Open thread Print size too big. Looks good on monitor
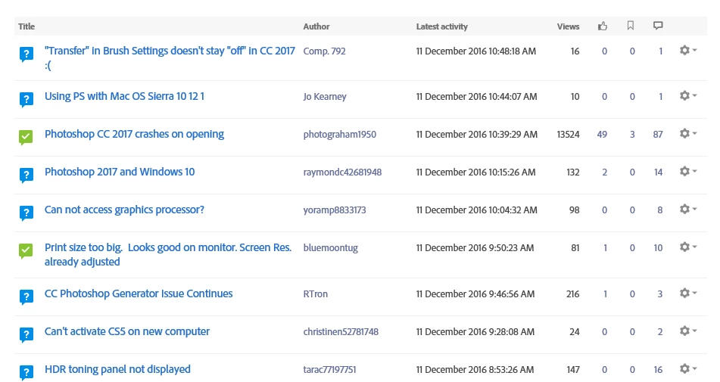Image resolution: width=720 pixels, height=382 pixels. tap(168, 254)
